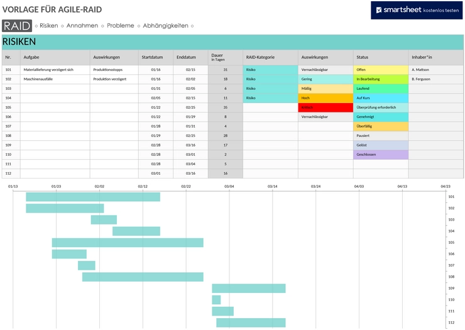Select the Gantt bar for task 105
Screen dimensions: 465x330
[128, 243]
